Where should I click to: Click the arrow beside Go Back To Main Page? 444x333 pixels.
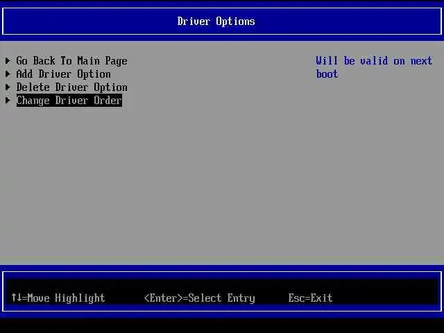pyautogui.click(x=8, y=60)
